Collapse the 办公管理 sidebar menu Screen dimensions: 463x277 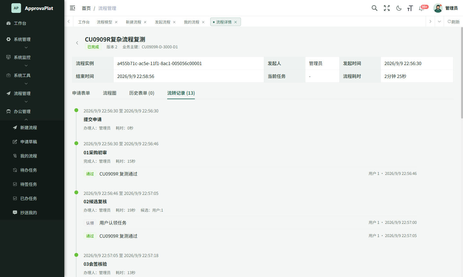[x=32, y=111]
